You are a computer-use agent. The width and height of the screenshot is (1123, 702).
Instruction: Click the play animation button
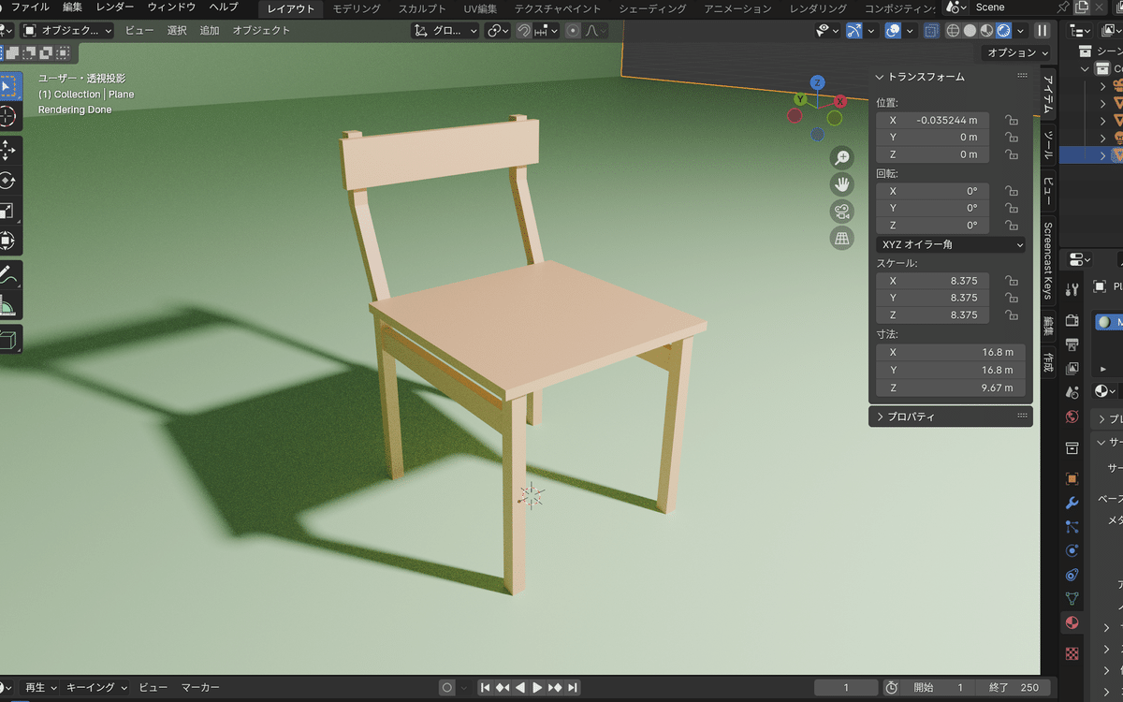(x=537, y=688)
